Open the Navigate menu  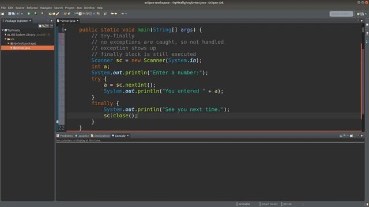point(46,7)
